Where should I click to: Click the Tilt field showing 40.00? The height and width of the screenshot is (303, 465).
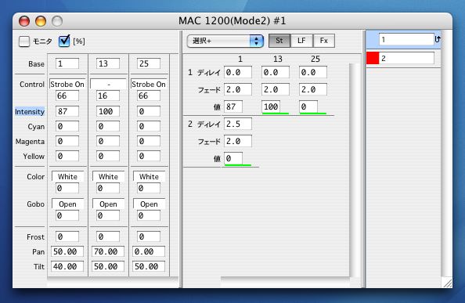(67, 266)
